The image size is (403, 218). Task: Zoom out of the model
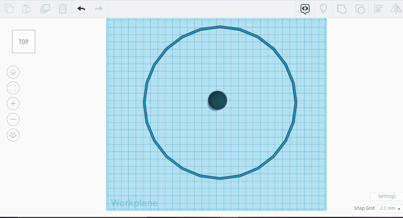[x=13, y=119]
